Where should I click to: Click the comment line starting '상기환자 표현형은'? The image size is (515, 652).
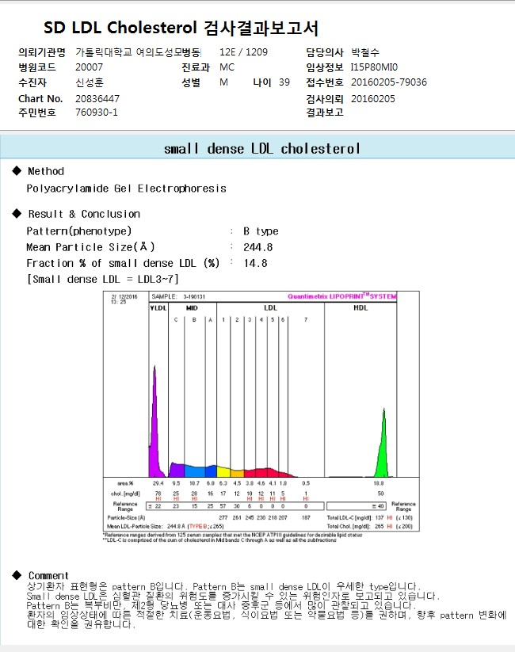[x=223, y=587]
